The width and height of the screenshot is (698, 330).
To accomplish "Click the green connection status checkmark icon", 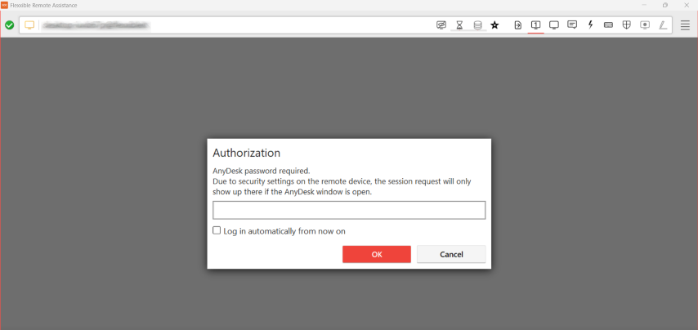I will click(x=9, y=25).
